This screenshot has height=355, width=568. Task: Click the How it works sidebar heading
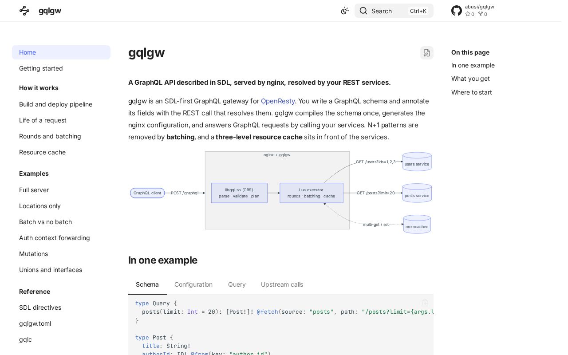[x=39, y=88]
